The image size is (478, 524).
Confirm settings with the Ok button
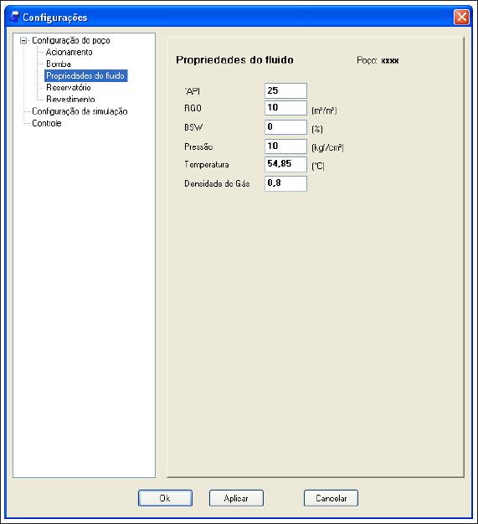[x=165, y=498]
